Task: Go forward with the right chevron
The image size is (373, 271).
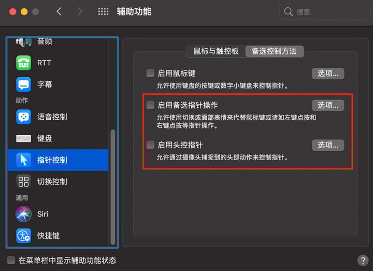Action: pos(80,11)
